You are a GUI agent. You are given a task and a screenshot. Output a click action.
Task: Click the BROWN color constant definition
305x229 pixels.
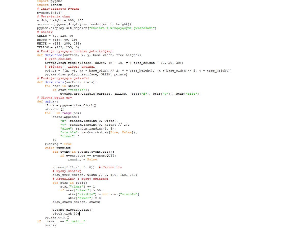coord(57,40)
